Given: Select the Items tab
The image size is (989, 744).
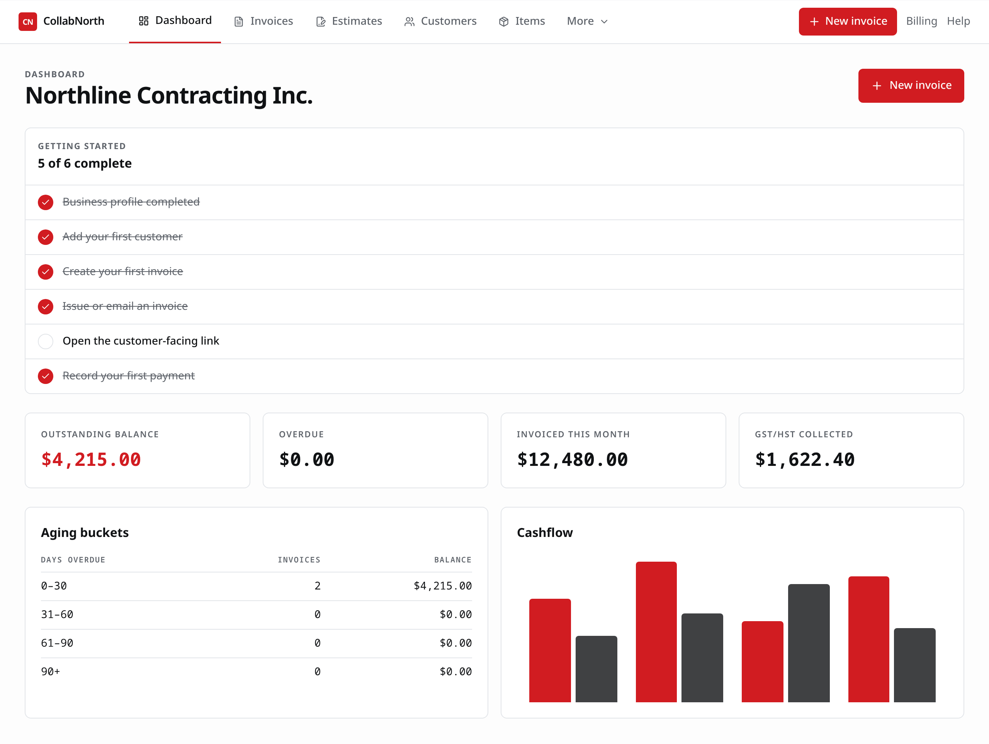Looking at the screenshot, I should 522,22.
